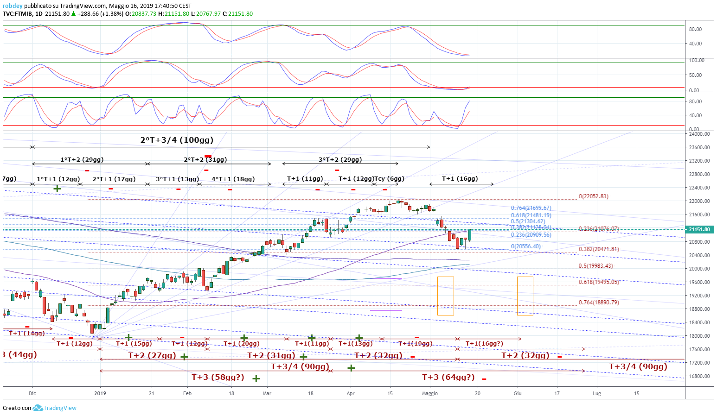The width and height of the screenshot is (717, 416).
Task: Select black T+1 (16gg) label near Maggio
Action: (x=460, y=179)
